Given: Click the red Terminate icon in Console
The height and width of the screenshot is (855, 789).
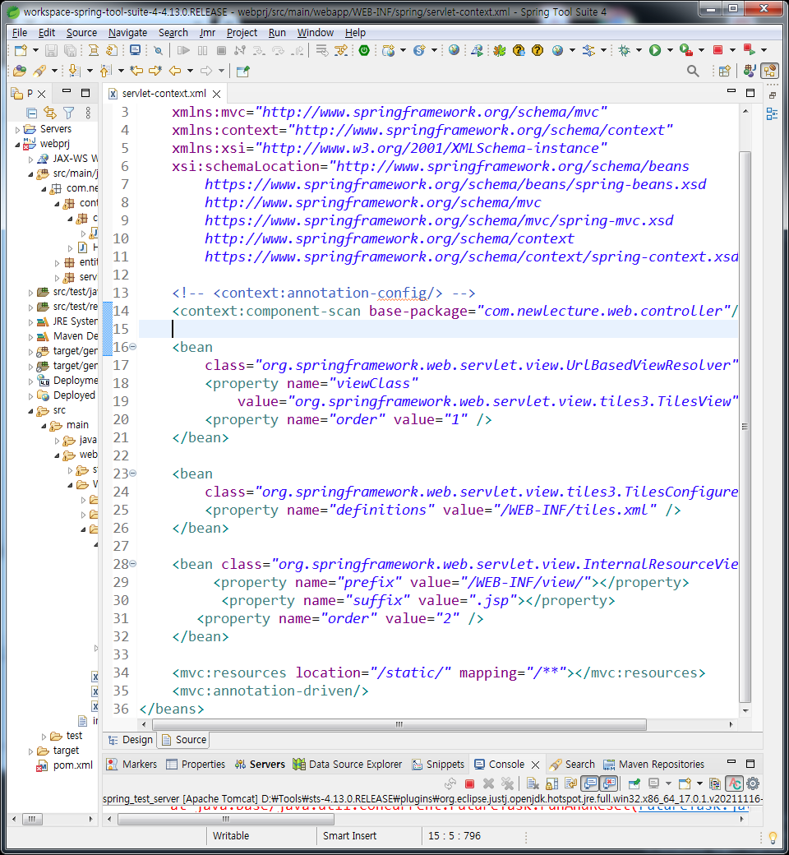Looking at the screenshot, I should 469,783.
